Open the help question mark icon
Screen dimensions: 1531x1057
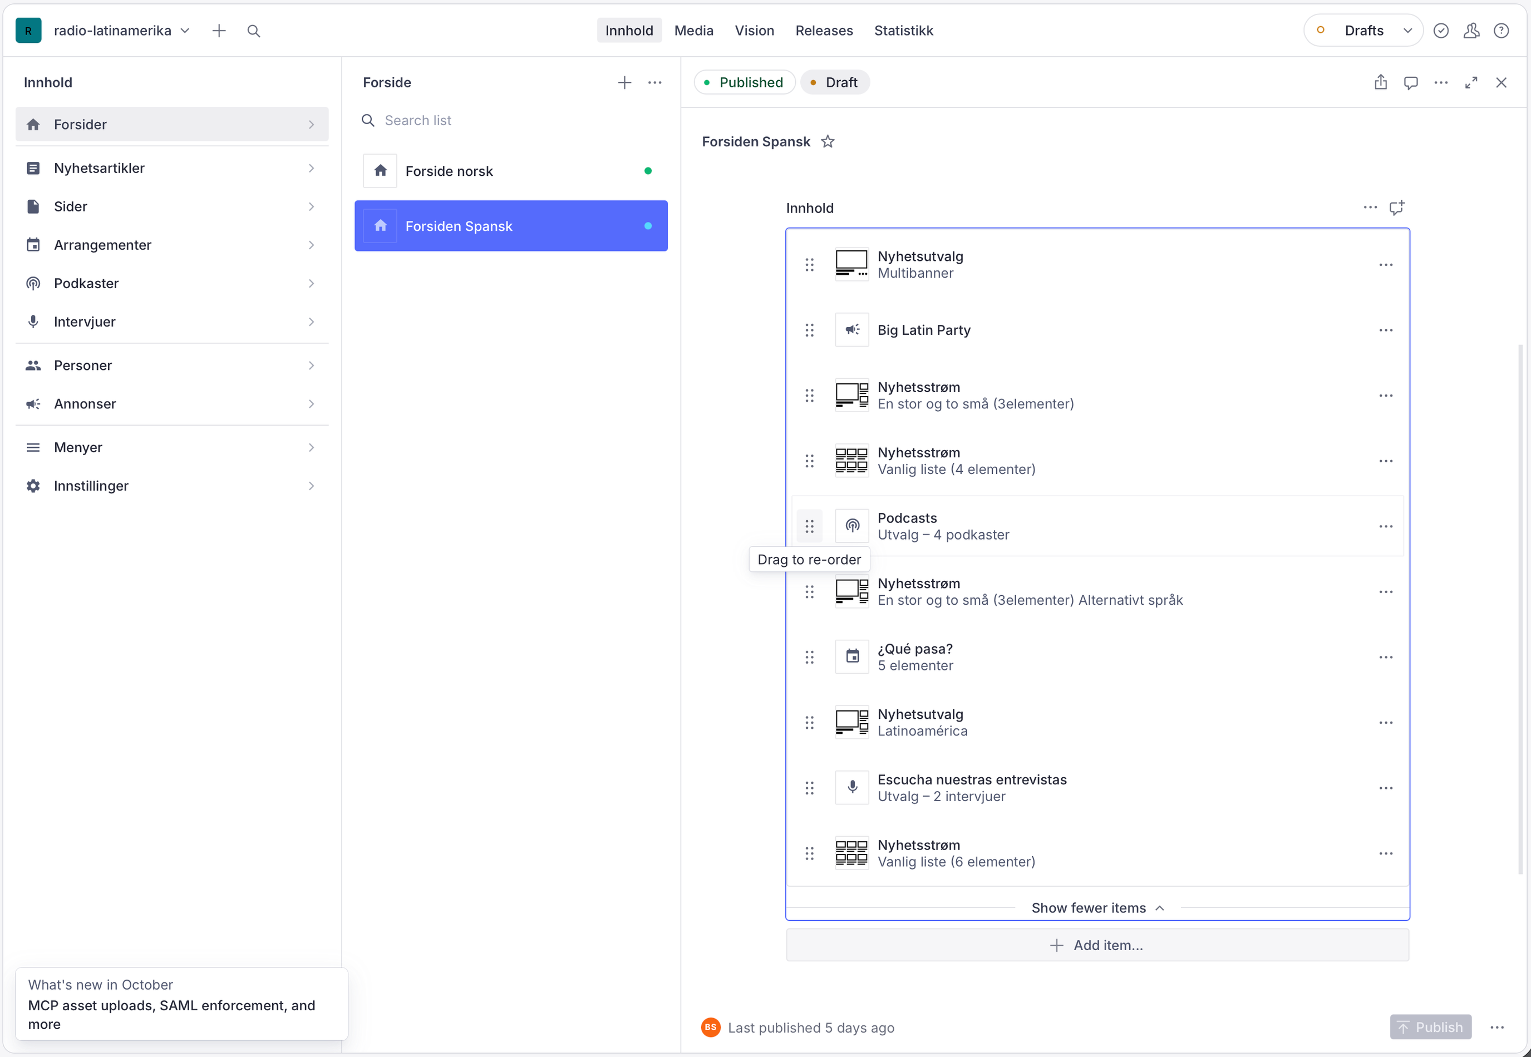1501,31
